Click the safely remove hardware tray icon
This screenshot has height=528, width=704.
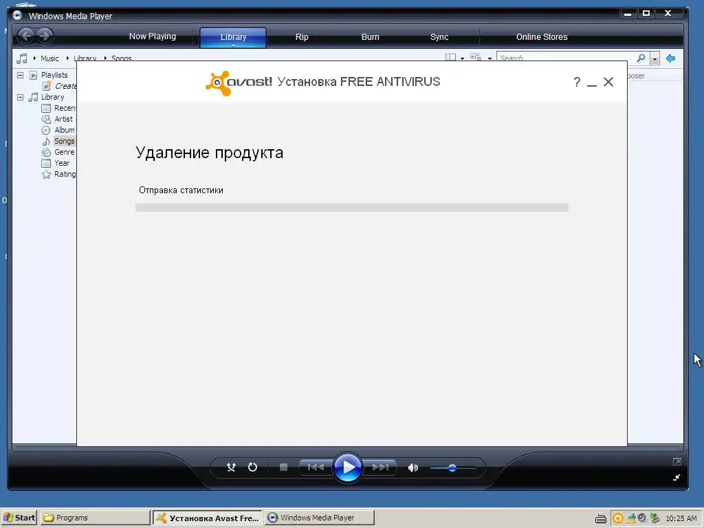click(654, 518)
